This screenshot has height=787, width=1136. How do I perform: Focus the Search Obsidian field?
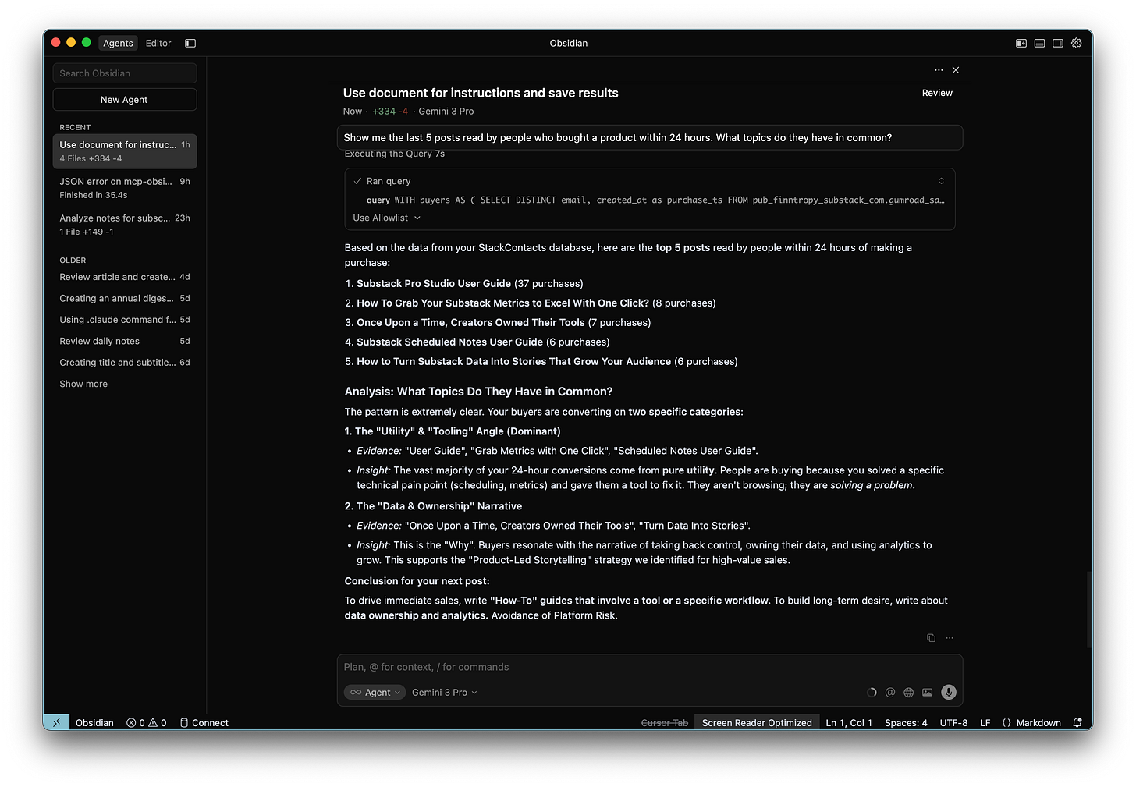pos(125,73)
